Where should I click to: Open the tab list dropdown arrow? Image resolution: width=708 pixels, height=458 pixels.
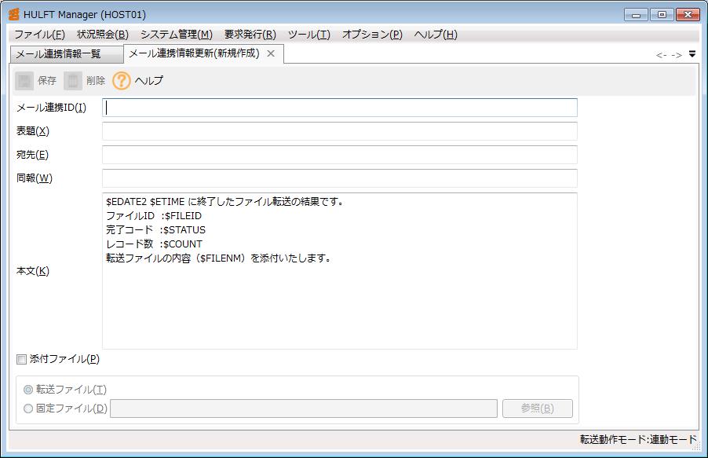point(692,54)
